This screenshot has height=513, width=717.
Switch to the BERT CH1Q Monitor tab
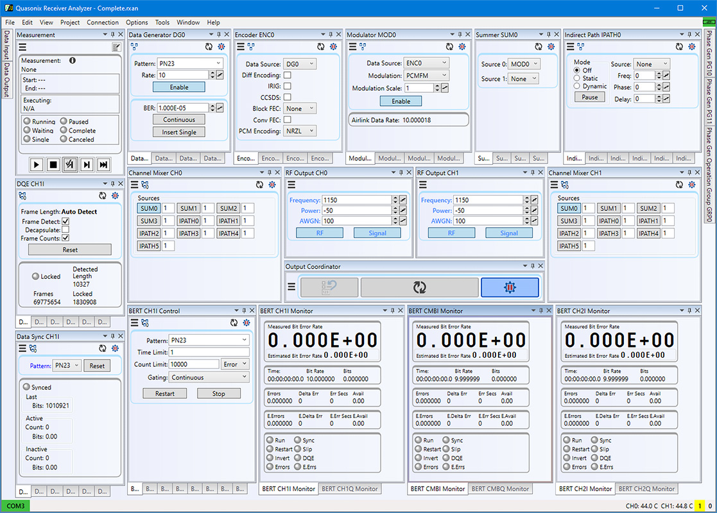point(350,489)
